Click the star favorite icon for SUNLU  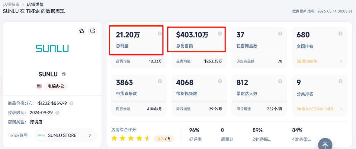[82, 31]
